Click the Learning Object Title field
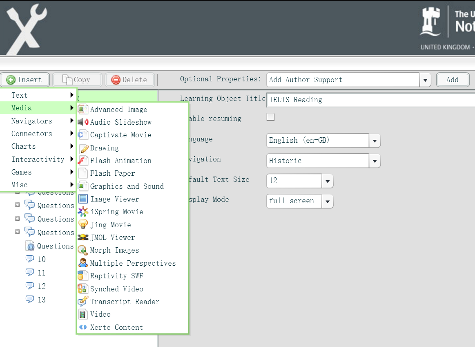 click(371, 100)
